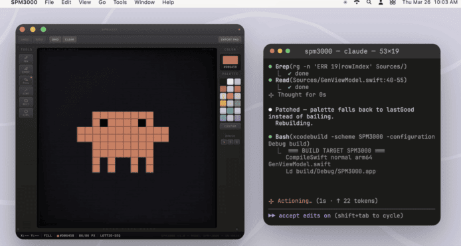The image size is (461, 246).
Task: Open macOS Spotlight search icon
Action: click(x=369, y=3)
